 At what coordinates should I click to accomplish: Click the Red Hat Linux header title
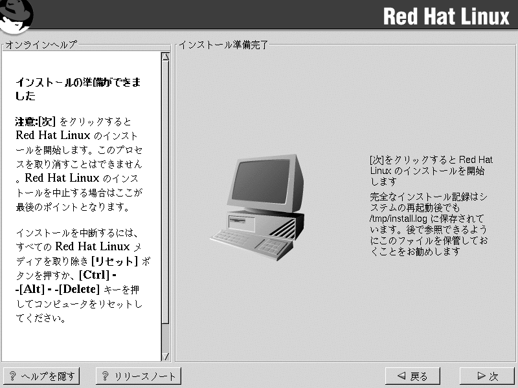(x=446, y=17)
